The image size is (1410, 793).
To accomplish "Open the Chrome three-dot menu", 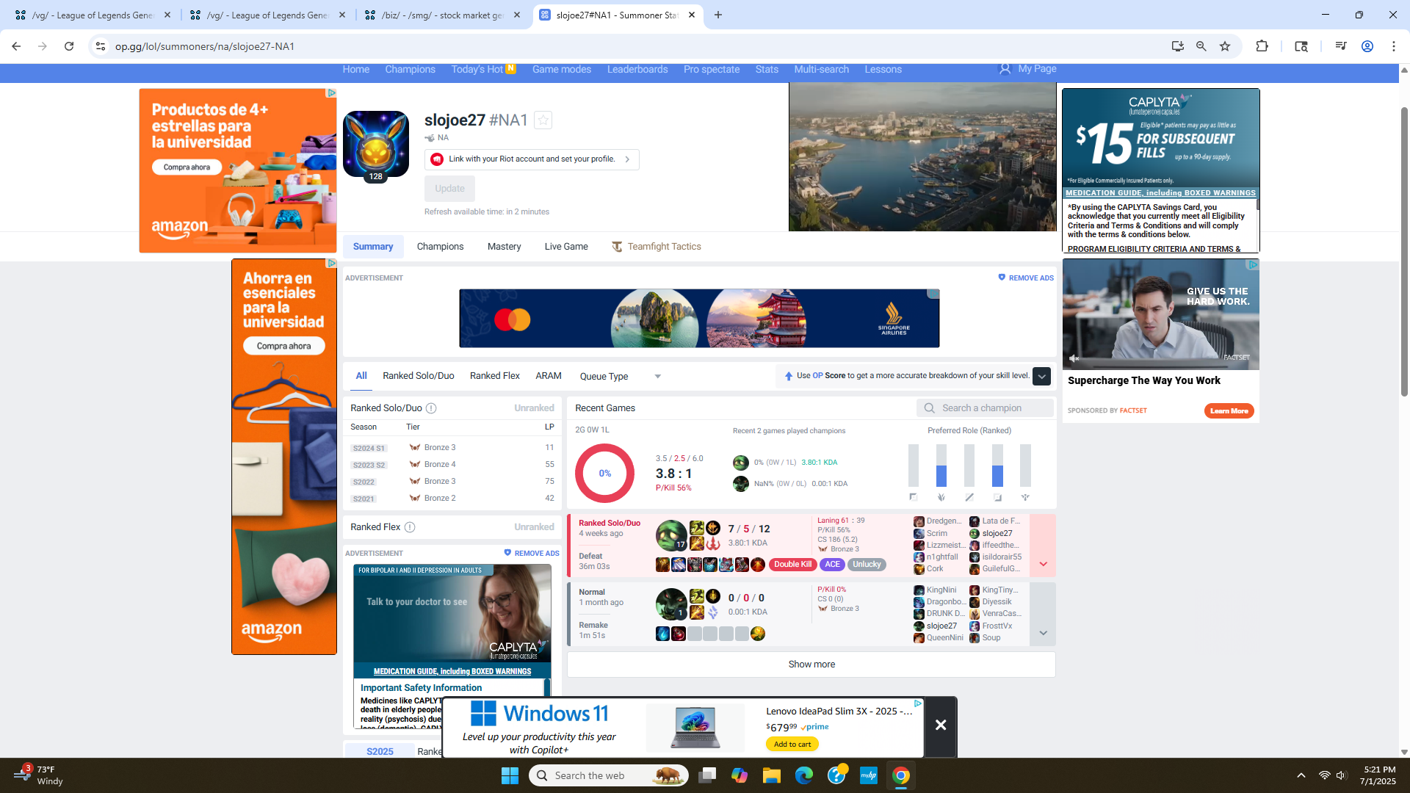I will coord(1394,46).
